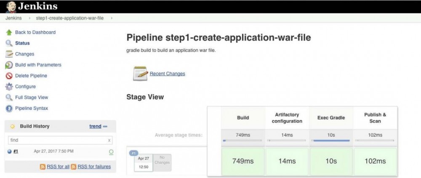Click the Pipeline Syntax help icon
This screenshot has height=178, width=421.
click(x=9, y=109)
